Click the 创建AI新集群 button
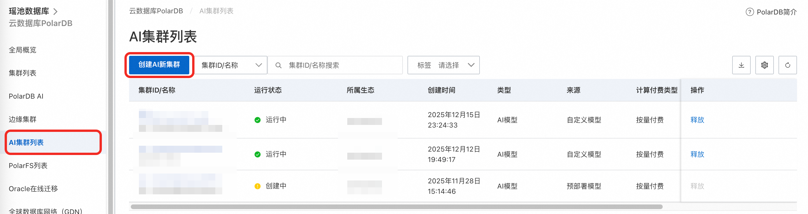The width and height of the screenshot is (808, 214). (x=159, y=65)
